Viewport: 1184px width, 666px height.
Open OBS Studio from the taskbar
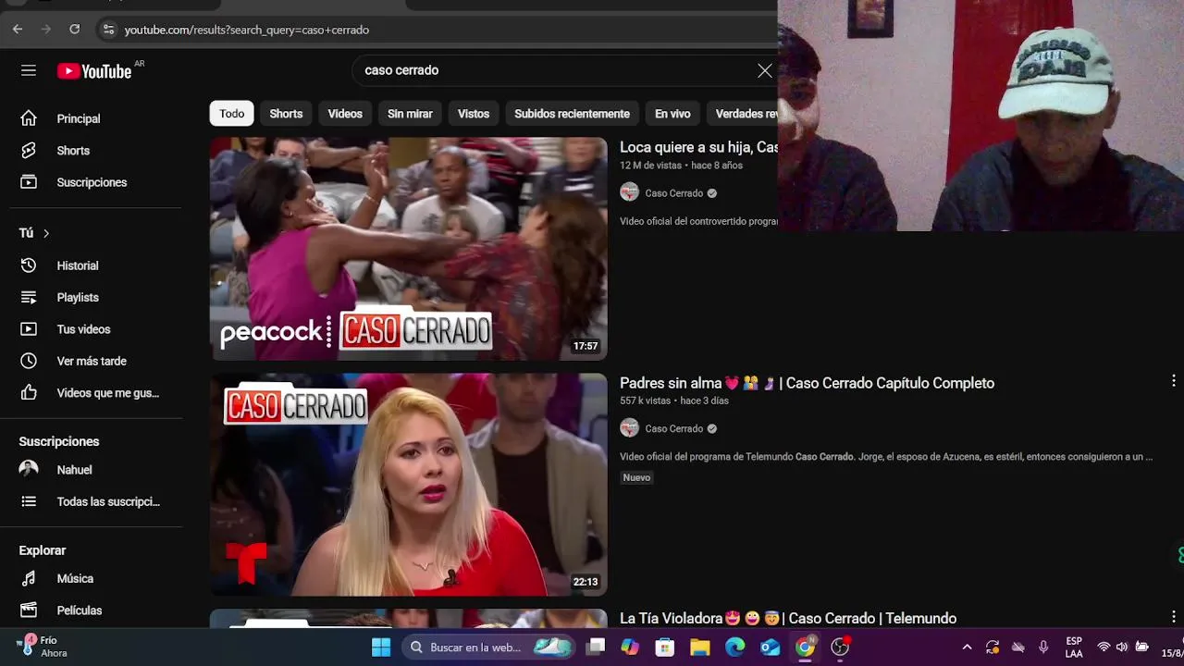click(840, 647)
